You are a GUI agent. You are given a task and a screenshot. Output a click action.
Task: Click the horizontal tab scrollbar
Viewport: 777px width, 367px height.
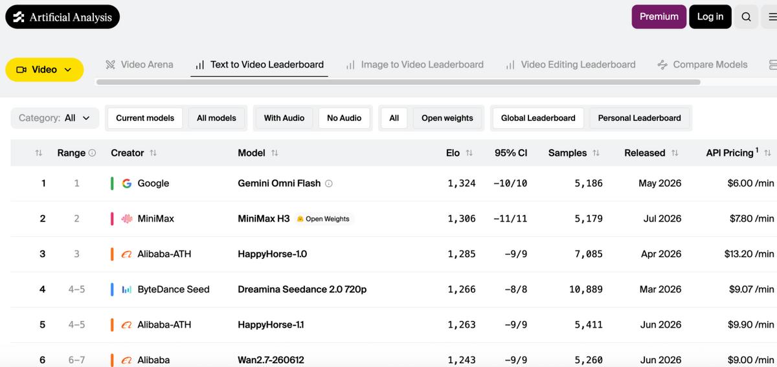point(398,82)
